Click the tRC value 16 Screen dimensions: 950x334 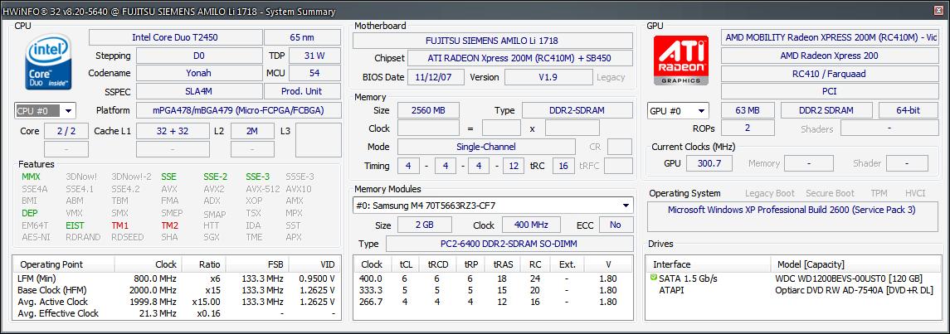(563, 166)
